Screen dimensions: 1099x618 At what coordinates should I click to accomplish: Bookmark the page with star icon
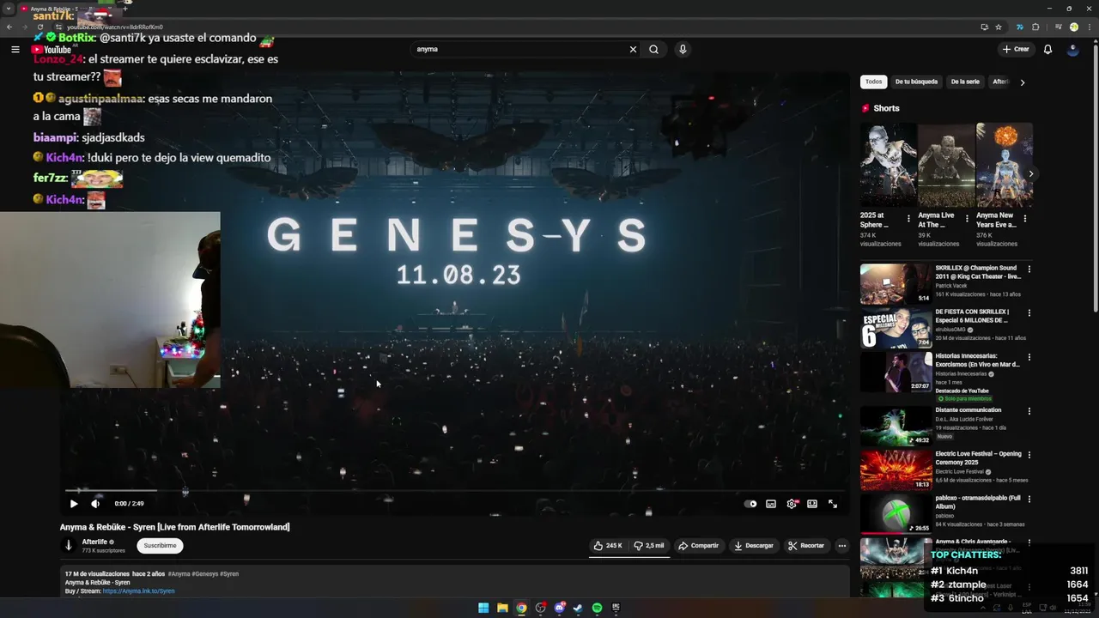point(999,27)
